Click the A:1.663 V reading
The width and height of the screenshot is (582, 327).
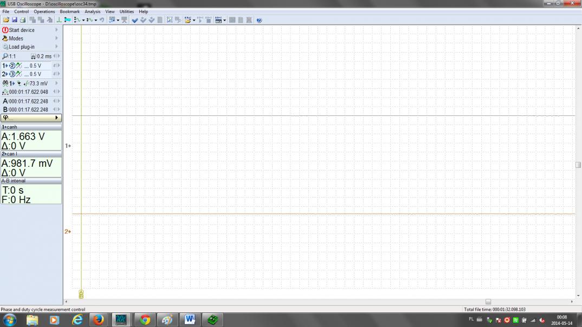tap(23, 136)
